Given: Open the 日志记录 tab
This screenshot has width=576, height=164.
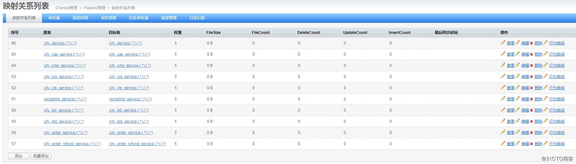Looking at the screenshot, I should pyautogui.click(x=197, y=18).
